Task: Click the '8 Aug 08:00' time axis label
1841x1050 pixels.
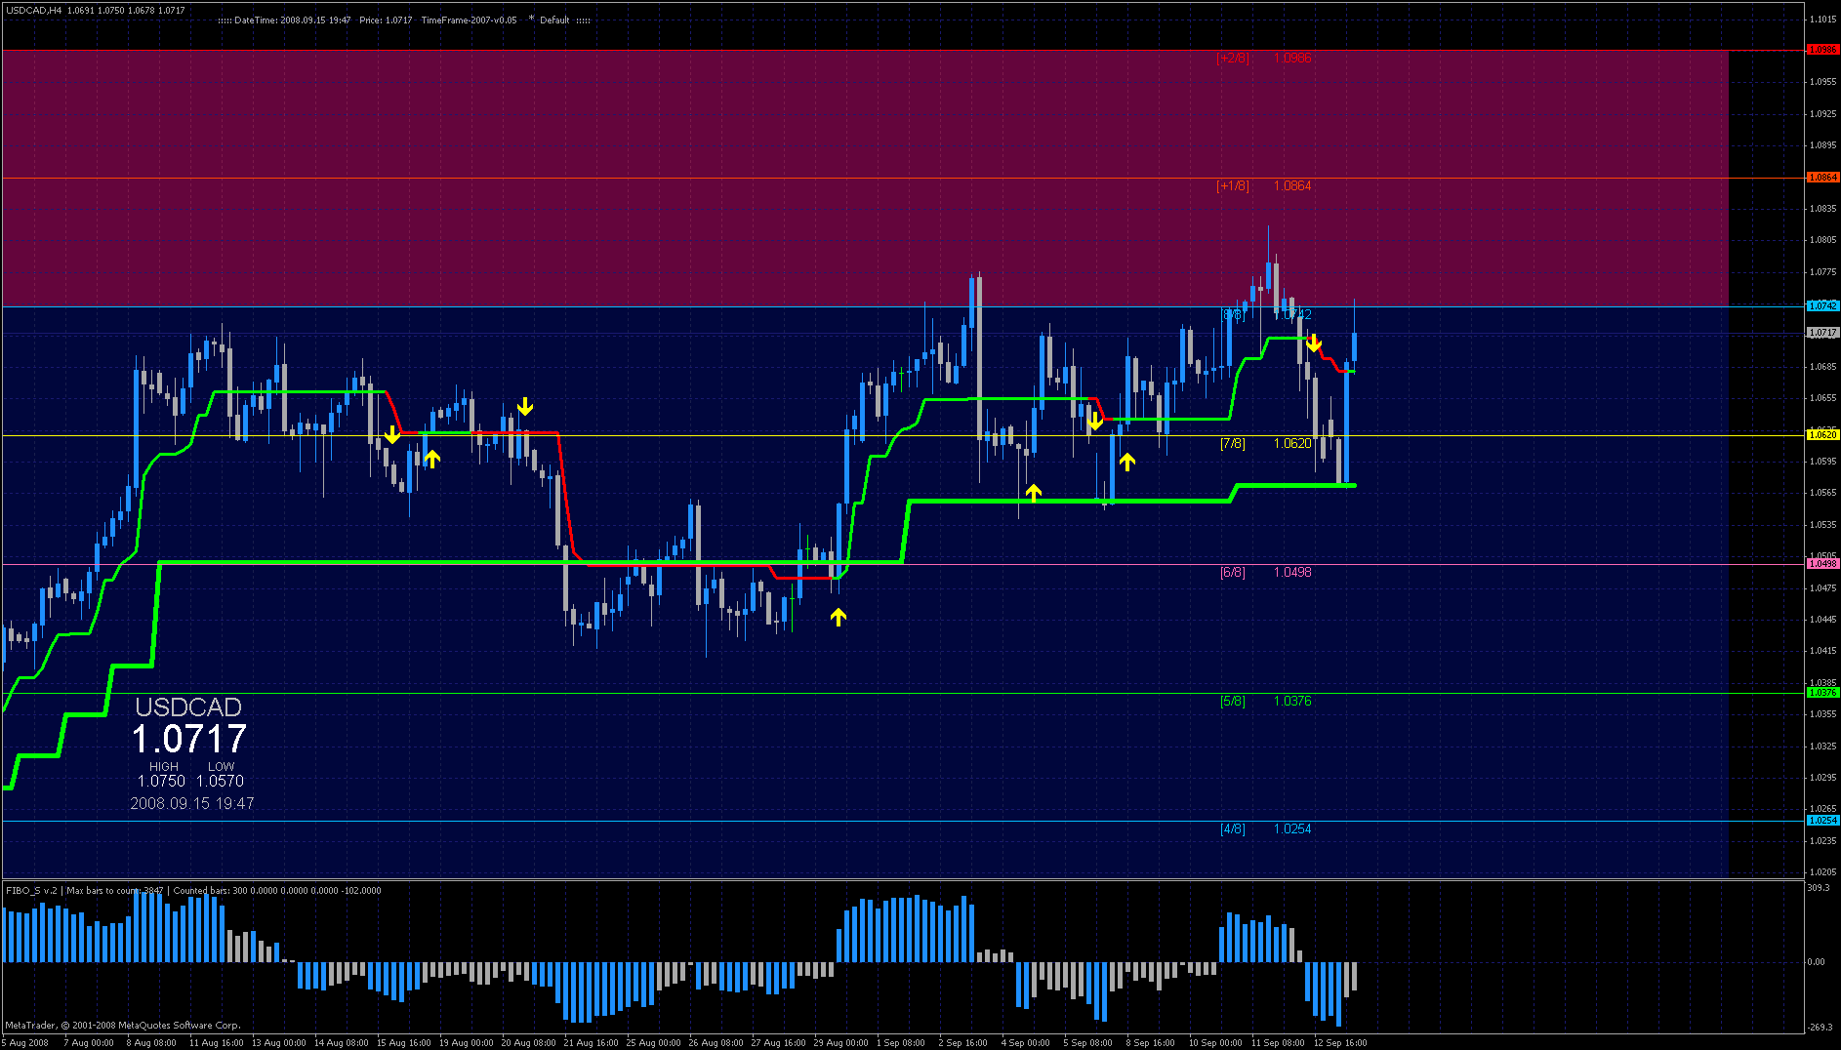Action: tap(151, 1042)
